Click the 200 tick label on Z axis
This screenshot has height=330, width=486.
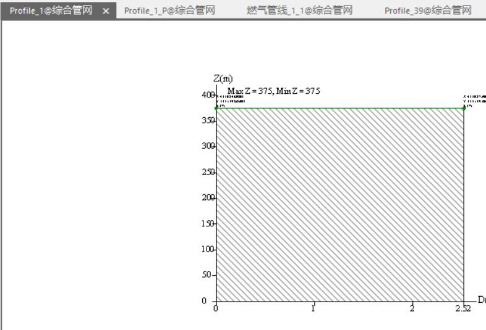(208, 197)
